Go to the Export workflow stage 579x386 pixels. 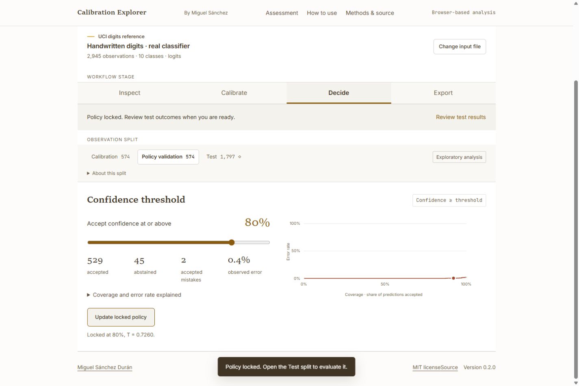pos(443,93)
